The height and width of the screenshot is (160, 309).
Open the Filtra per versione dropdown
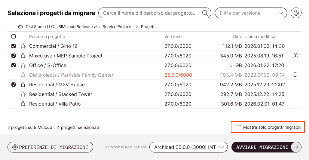pyautogui.click(x=251, y=13)
